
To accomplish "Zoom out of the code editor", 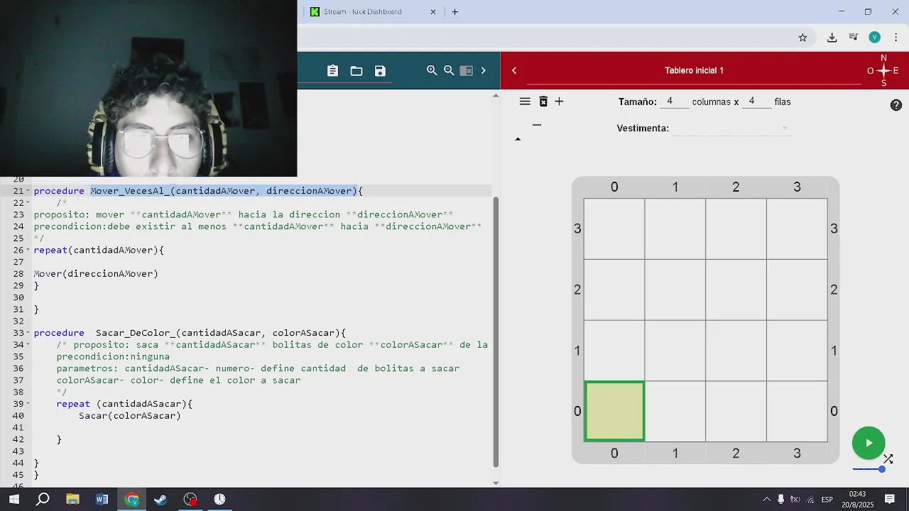I will click(449, 70).
